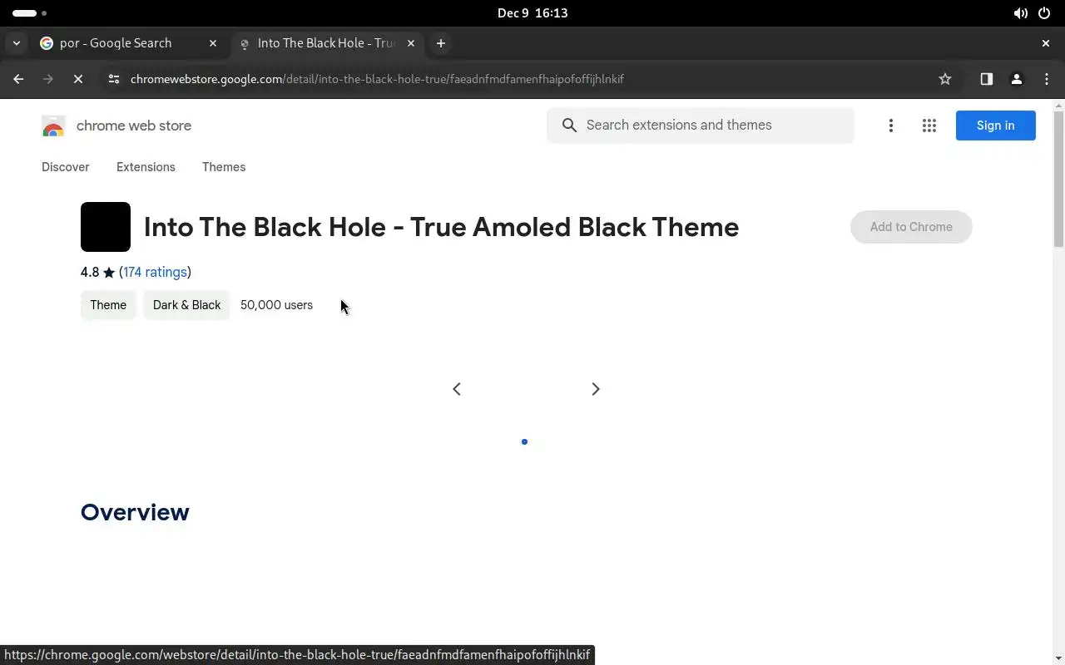Click the Theme category chip

[x=108, y=305]
